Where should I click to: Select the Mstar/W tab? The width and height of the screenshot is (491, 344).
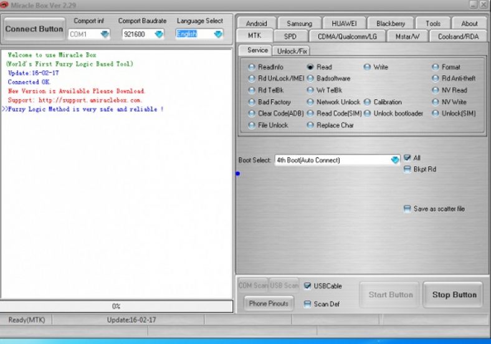click(407, 36)
